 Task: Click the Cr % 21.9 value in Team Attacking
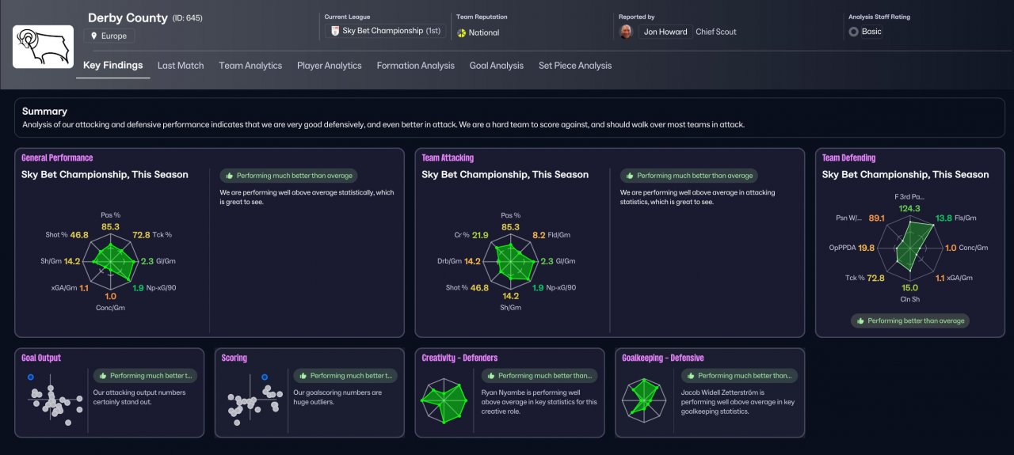(480, 235)
